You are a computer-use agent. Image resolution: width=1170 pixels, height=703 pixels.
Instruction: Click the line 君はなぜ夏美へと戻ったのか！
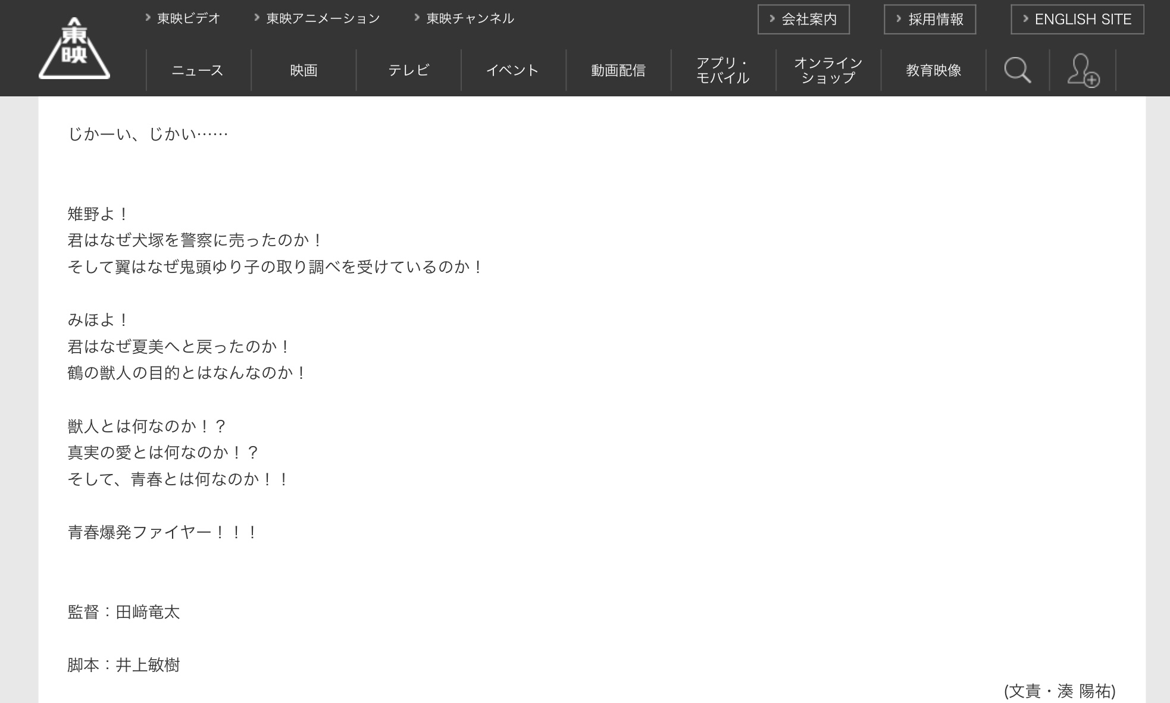tap(179, 347)
